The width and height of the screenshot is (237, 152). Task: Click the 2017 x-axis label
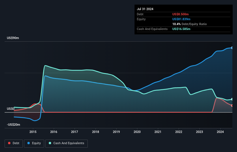pos(74,132)
